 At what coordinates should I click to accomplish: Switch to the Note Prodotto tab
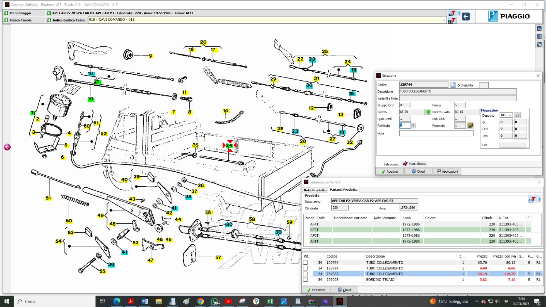point(315,190)
